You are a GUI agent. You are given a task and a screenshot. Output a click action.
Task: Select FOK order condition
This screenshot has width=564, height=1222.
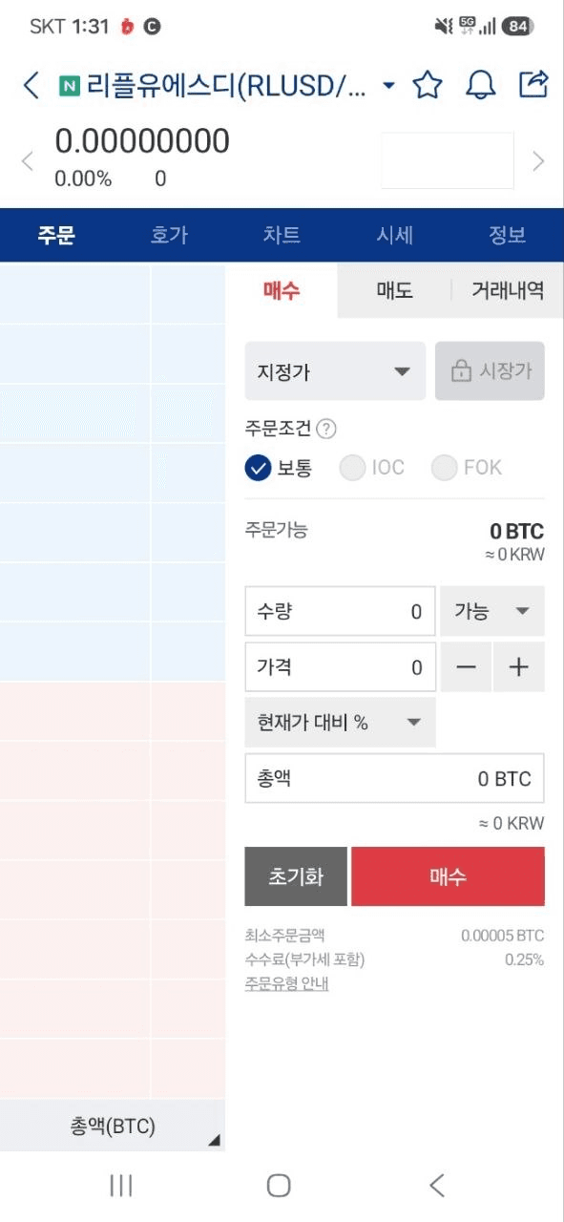pyautogui.click(x=467, y=468)
